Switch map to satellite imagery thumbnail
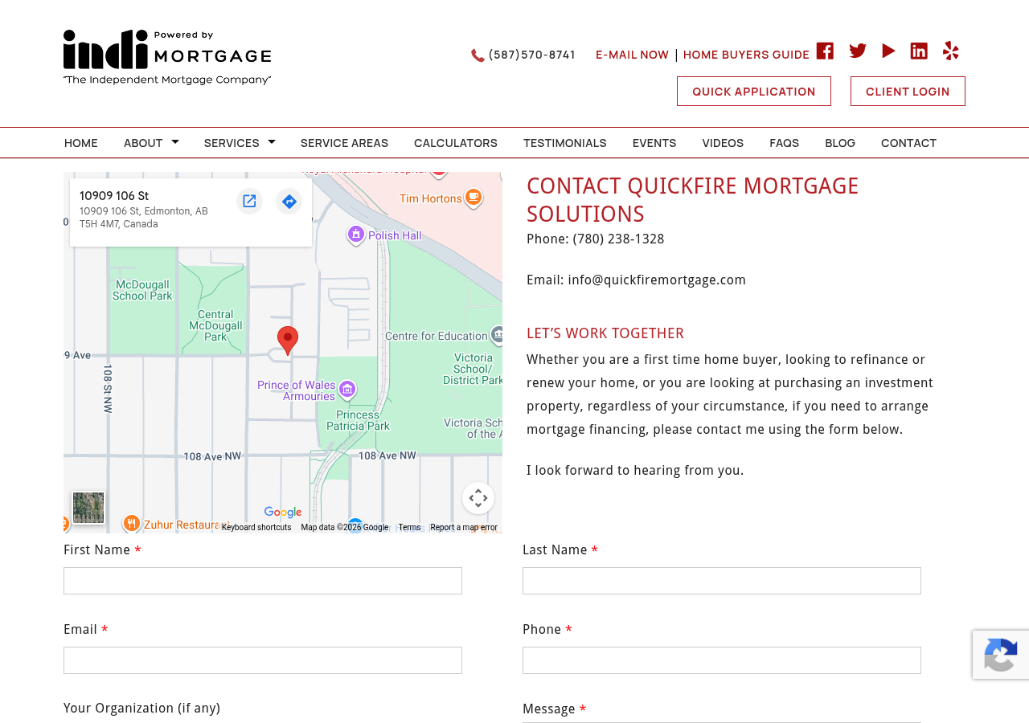 [x=88, y=508]
